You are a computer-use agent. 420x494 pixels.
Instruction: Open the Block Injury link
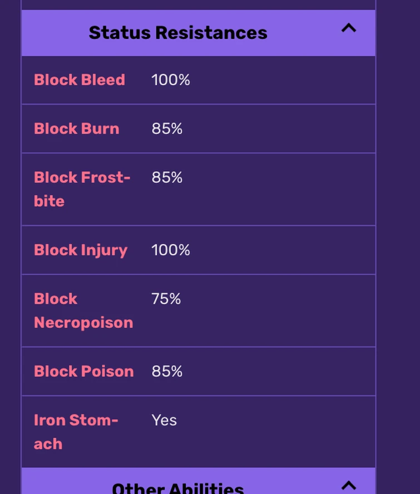81,250
